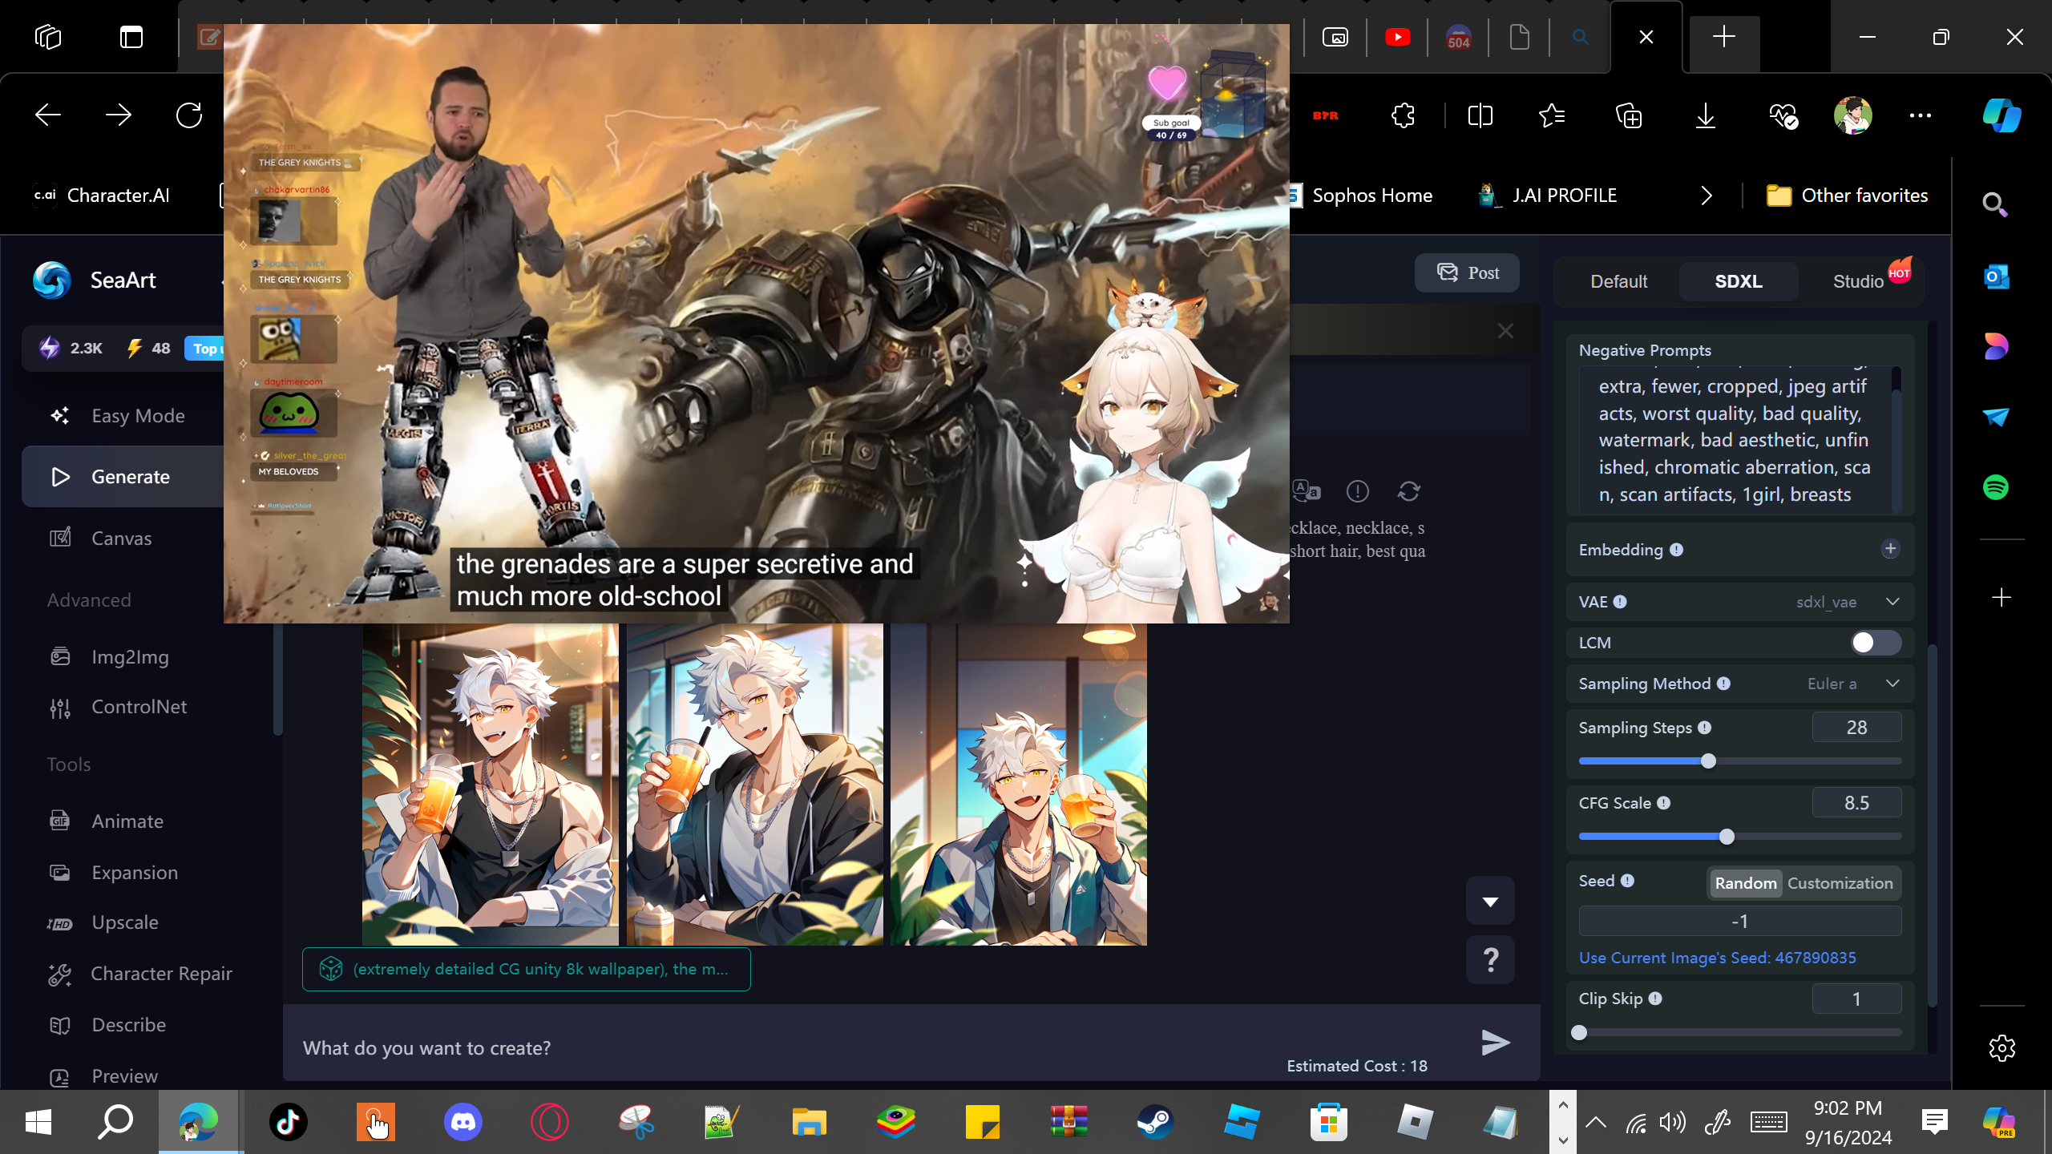Open the first generated image thumbnail
The width and height of the screenshot is (2052, 1154).
(x=491, y=785)
